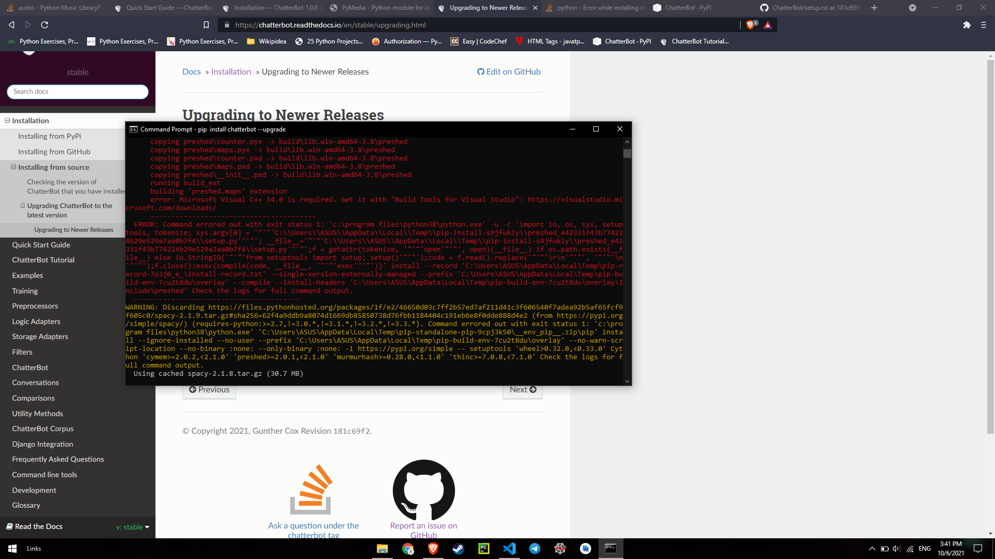Click the Search docs input field
Viewport: 995px width, 559px height.
tap(78, 92)
